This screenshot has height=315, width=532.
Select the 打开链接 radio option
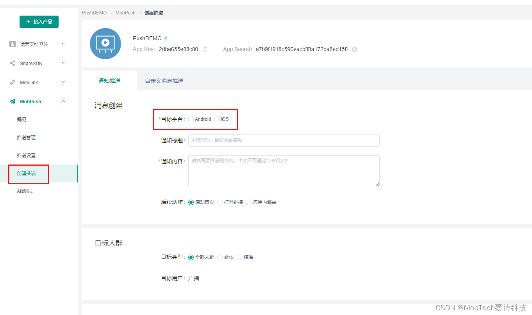point(220,202)
